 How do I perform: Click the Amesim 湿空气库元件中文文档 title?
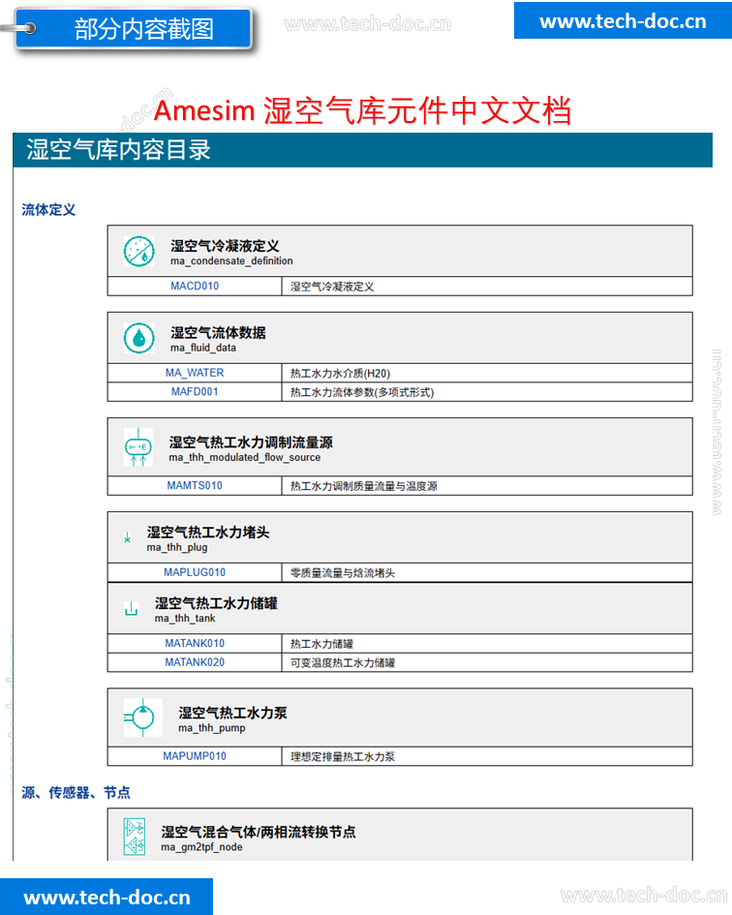[362, 110]
